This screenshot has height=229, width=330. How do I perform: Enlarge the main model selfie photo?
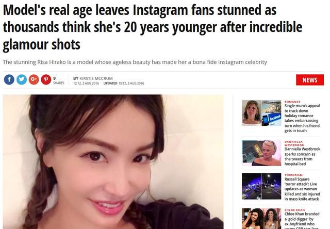pyautogui.click(x=113, y=162)
